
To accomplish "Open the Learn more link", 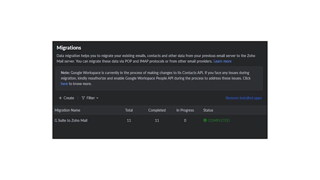I will pos(223,61).
